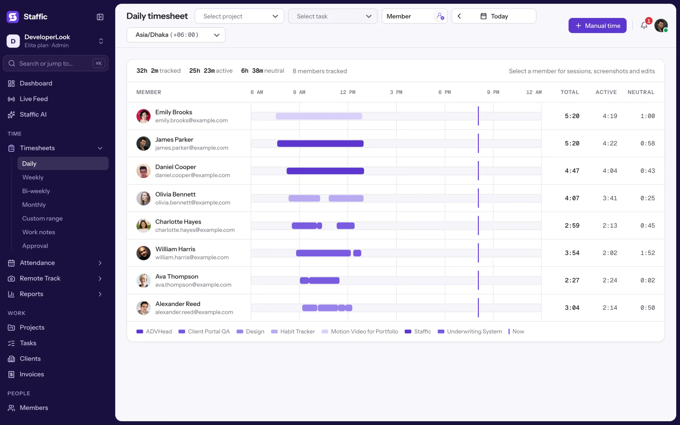Click the search magnifier icon

tap(12, 64)
